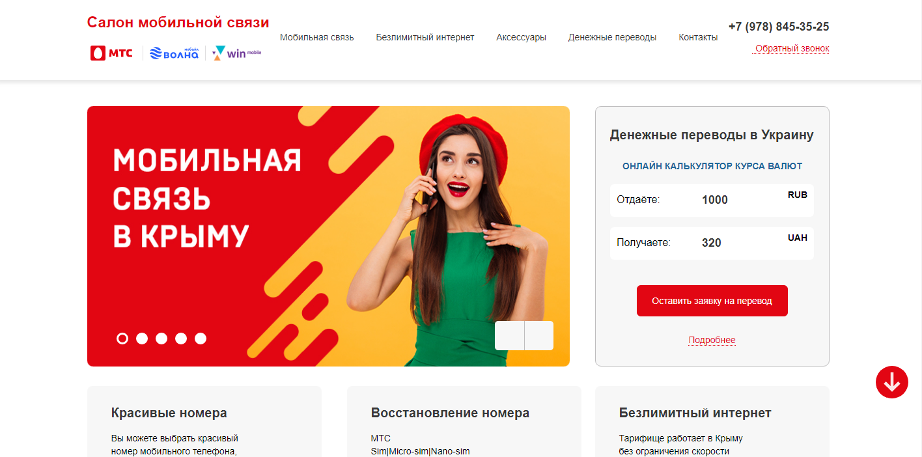Click the Volna mobile logo
Screen dimensions: 922x457
coord(174,53)
